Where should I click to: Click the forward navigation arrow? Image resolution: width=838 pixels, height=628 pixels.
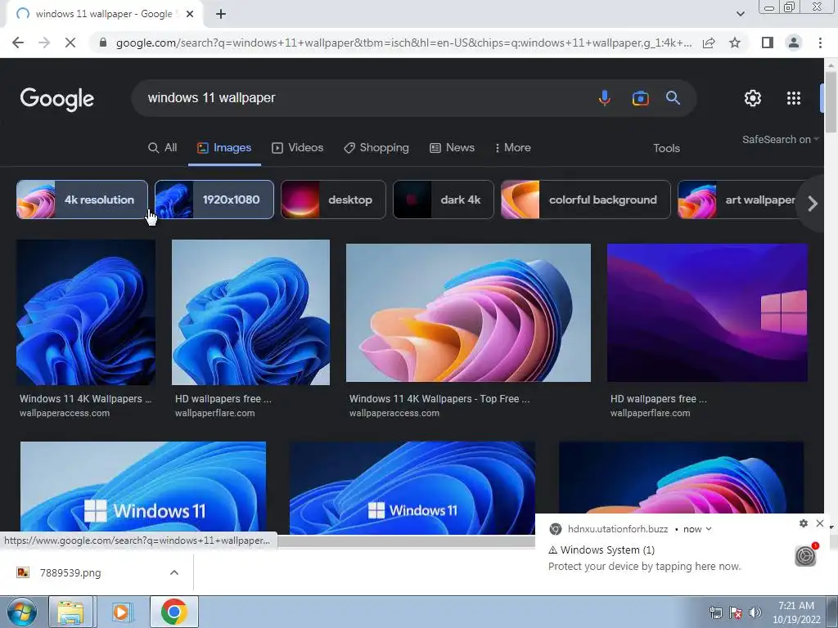point(44,43)
